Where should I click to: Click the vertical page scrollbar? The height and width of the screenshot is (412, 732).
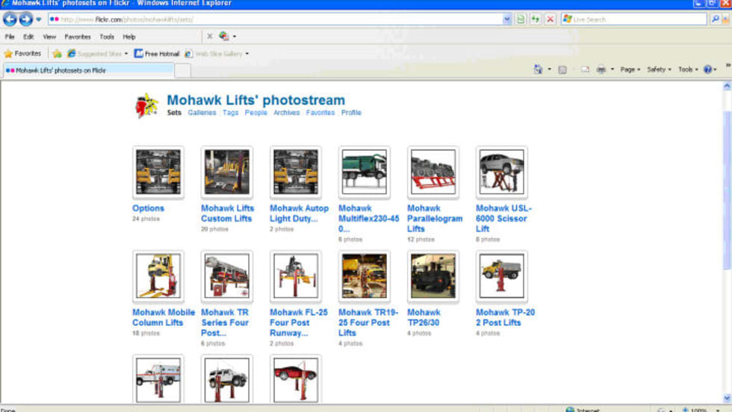(x=727, y=187)
